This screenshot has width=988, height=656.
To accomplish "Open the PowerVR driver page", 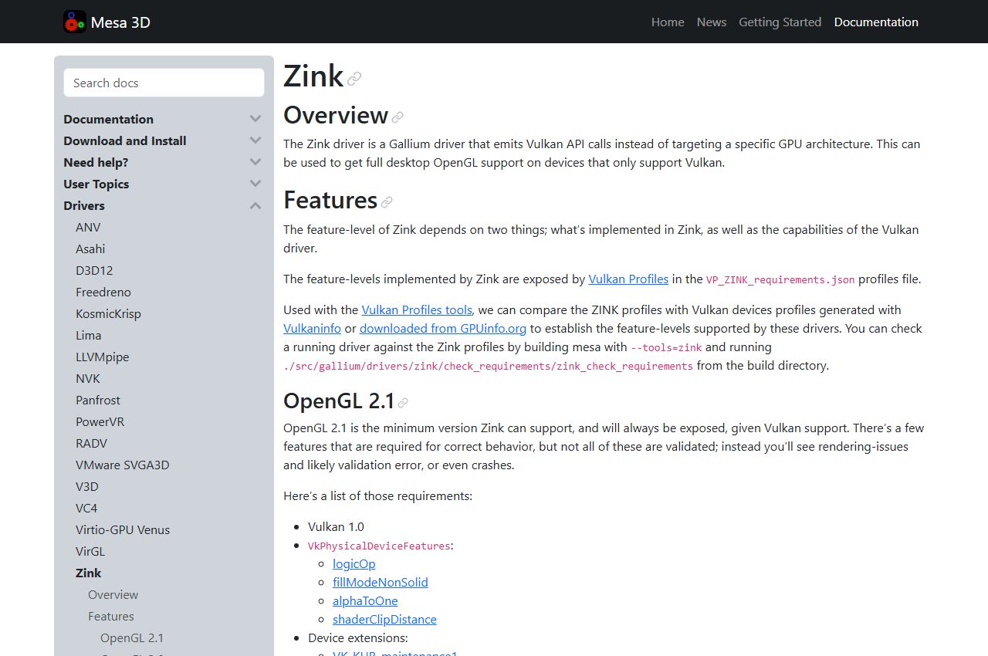I will click(100, 421).
